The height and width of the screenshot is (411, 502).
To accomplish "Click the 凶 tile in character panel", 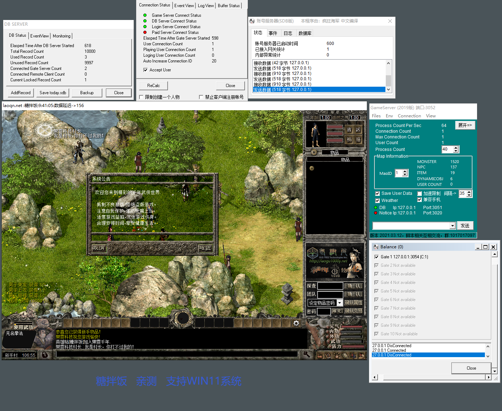I will click(x=358, y=130).
